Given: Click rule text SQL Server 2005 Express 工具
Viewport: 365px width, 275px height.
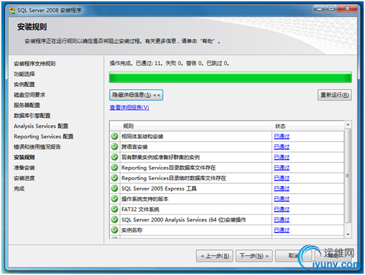Looking at the screenshot, I should 159,189.
